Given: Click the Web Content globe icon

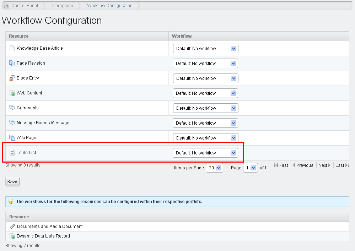Looking at the screenshot, I should pos(12,93).
